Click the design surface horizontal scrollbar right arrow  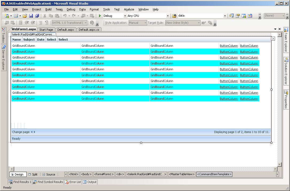[275, 169]
